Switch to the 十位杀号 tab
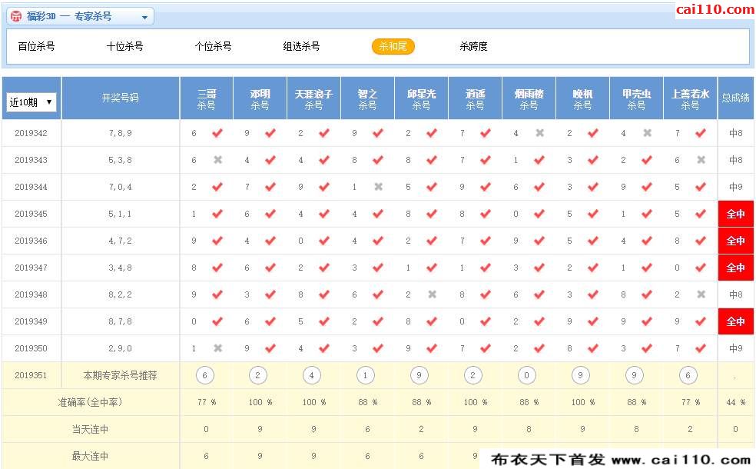This screenshot has width=756, height=469. [125, 46]
